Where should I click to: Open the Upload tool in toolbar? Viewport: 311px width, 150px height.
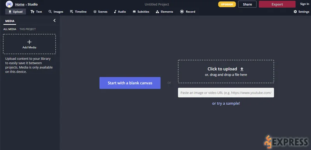click(16, 12)
